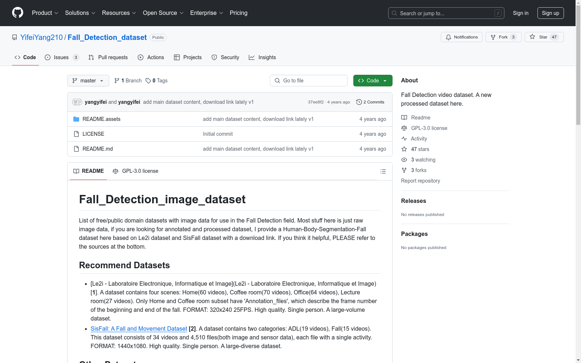Viewport: 581px width, 363px height.
Task: Click the LICENSE file icon
Action: click(76, 134)
